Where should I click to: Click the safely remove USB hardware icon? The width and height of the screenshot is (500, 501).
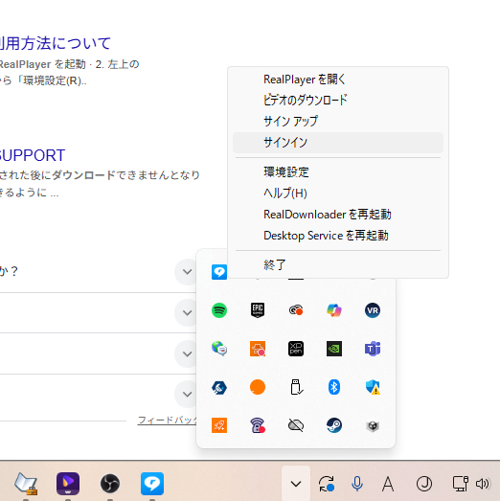(296, 387)
